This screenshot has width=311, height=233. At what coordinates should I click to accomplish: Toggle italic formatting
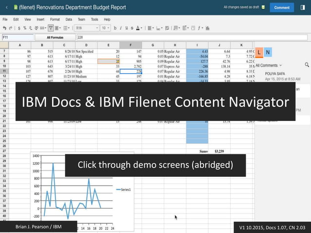(x=120, y=28)
